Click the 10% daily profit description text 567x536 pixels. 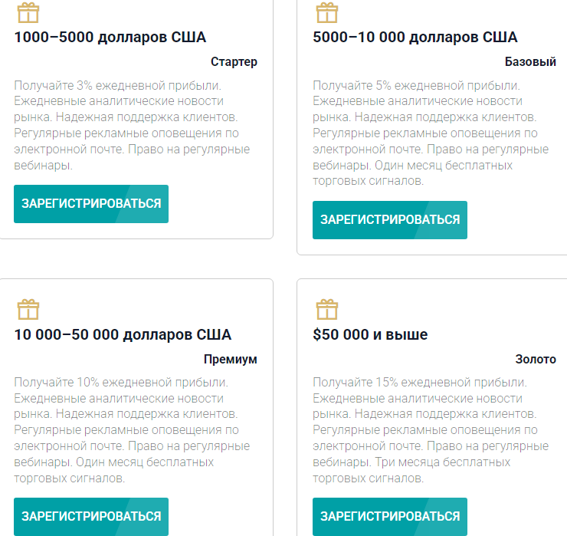tap(130, 429)
